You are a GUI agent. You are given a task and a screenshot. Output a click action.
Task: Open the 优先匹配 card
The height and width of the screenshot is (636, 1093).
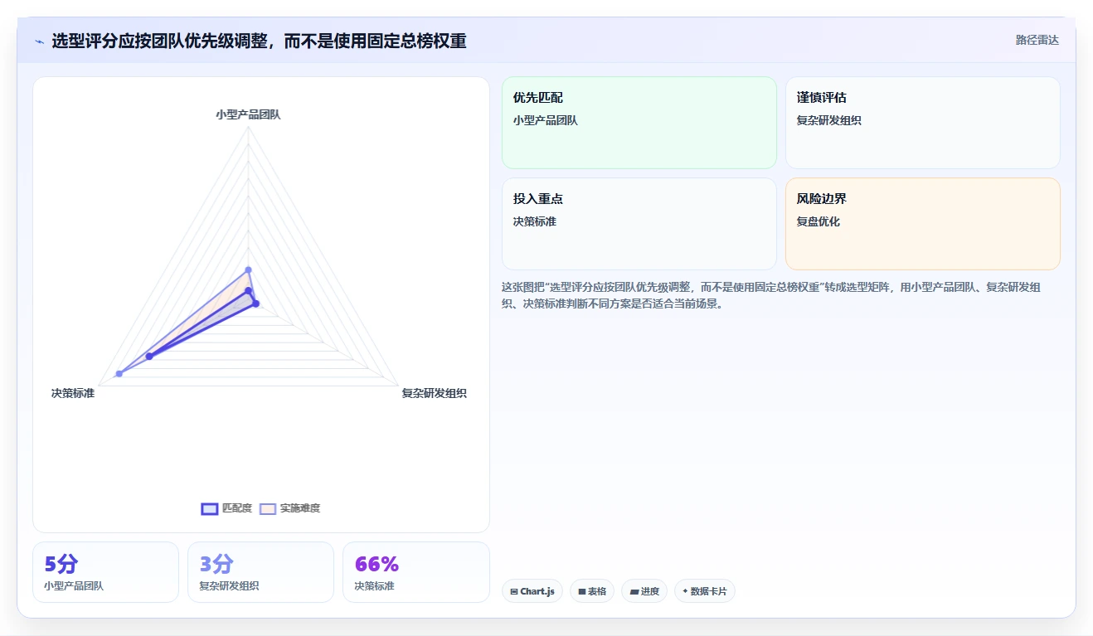coord(639,123)
